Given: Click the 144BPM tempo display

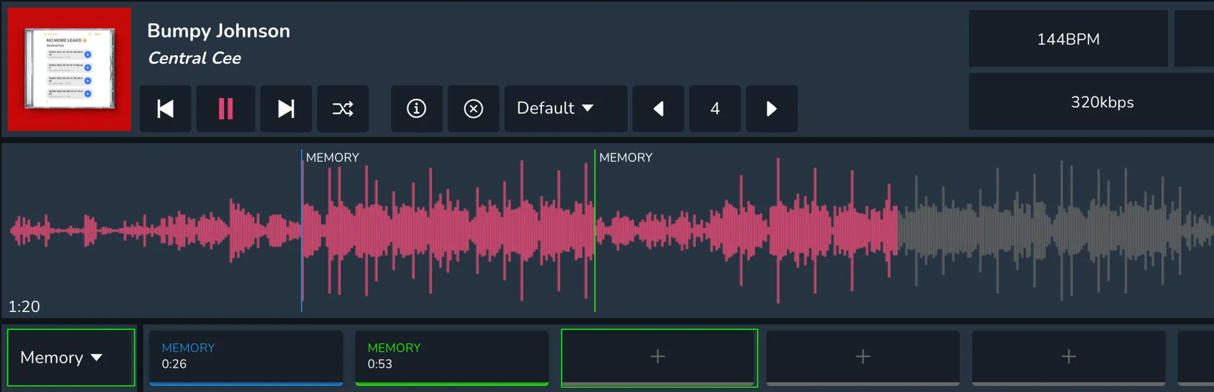Looking at the screenshot, I should [x=1068, y=39].
